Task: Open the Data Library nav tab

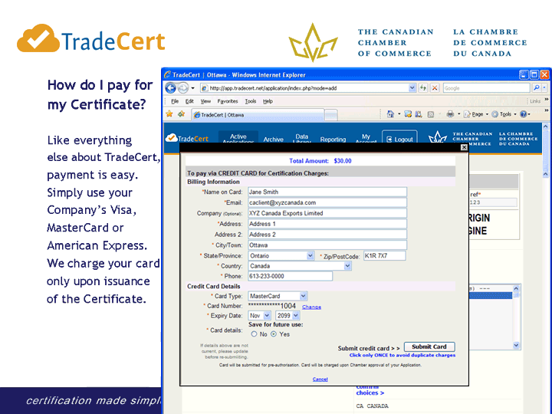Action: tap(302, 138)
